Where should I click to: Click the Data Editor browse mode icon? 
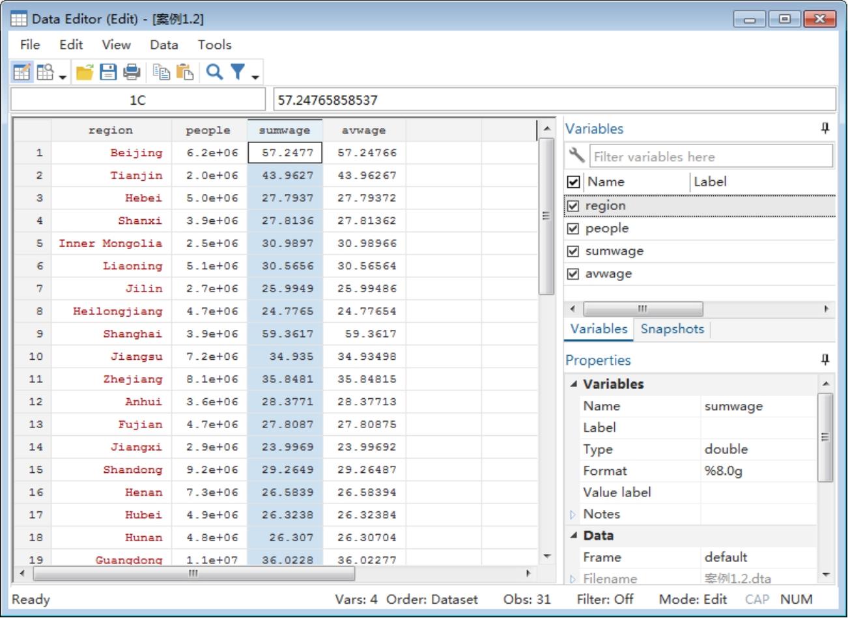pos(46,72)
